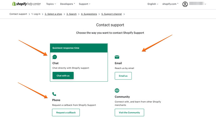Click Request a callback button

point(66,112)
